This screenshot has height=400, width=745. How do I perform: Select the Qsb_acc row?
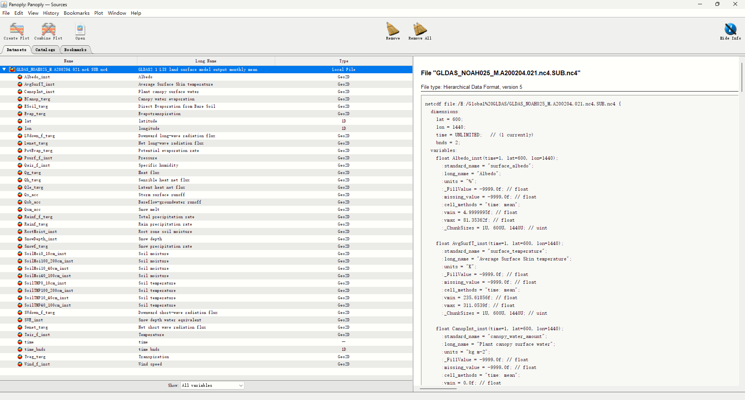206,202
